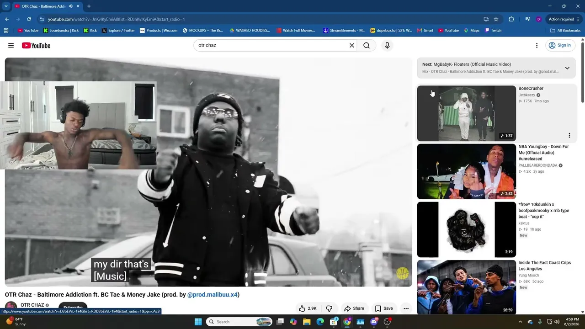Screen dimensions: 585x329
Task: Open 'Inside The East Coast Crips' title
Action: pos(544,265)
